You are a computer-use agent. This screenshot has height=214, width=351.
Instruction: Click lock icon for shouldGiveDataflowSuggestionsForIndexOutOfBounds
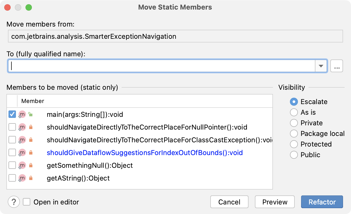tap(31, 153)
